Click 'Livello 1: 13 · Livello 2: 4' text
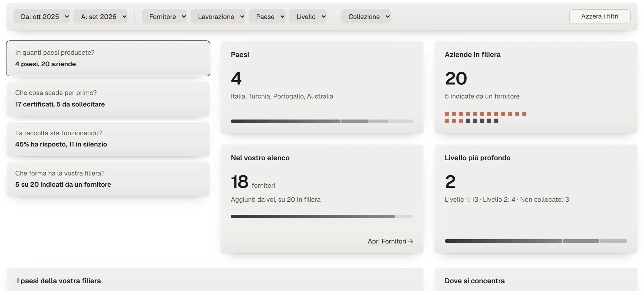This screenshot has height=291, width=644. pyautogui.click(x=480, y=199)
